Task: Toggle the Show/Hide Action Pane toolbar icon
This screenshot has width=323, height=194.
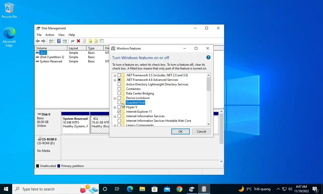Action: pyautogui.click(x=65, y=41)
